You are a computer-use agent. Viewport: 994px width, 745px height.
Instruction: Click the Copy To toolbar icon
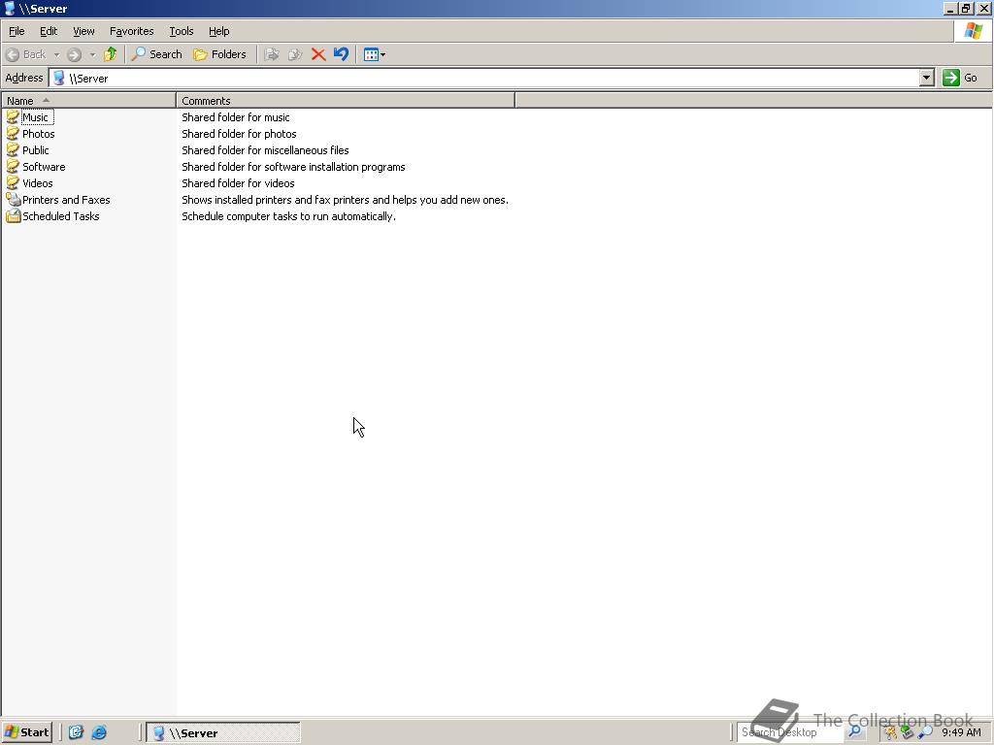click(295, 54)
